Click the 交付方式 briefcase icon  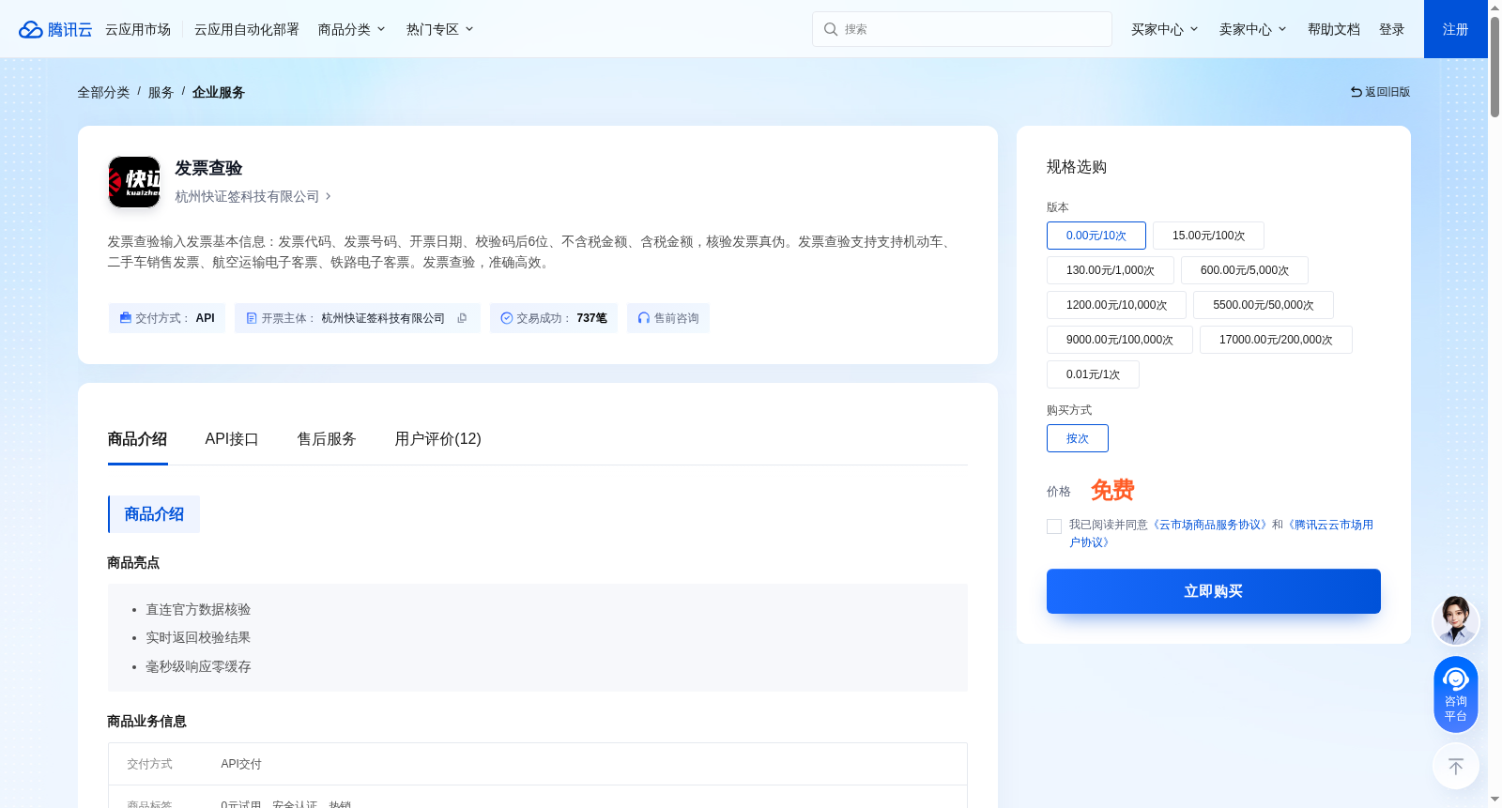pyautogui.click(x=126, y=318)
